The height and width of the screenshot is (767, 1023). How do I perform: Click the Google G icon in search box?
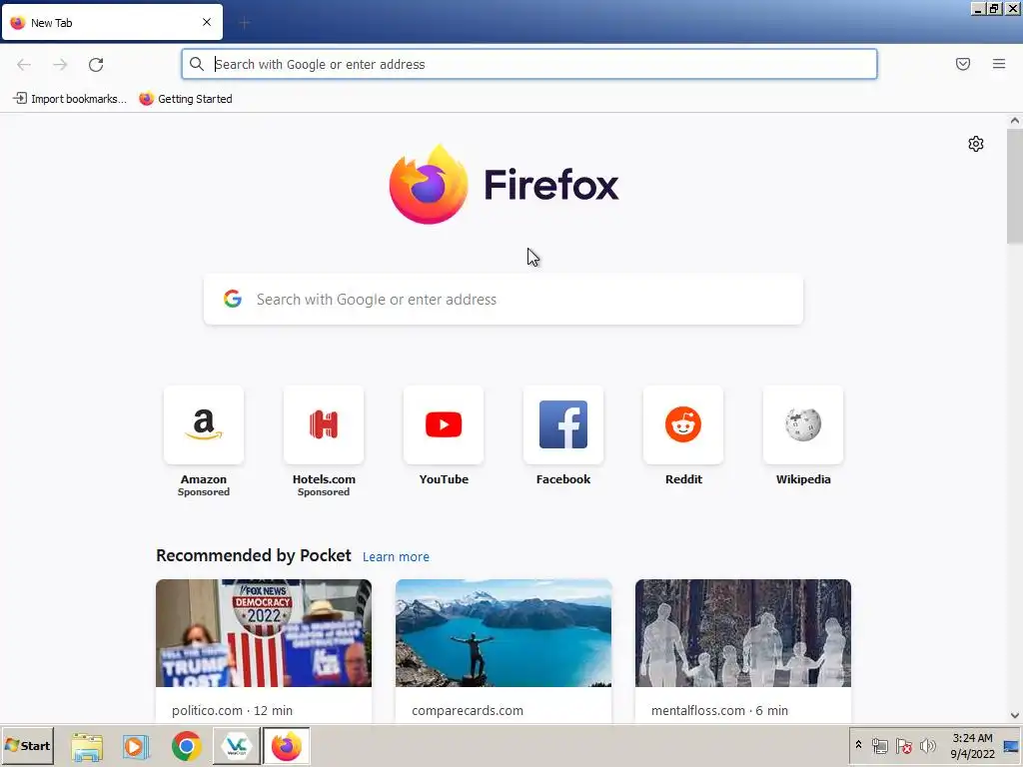click(233, 299)
